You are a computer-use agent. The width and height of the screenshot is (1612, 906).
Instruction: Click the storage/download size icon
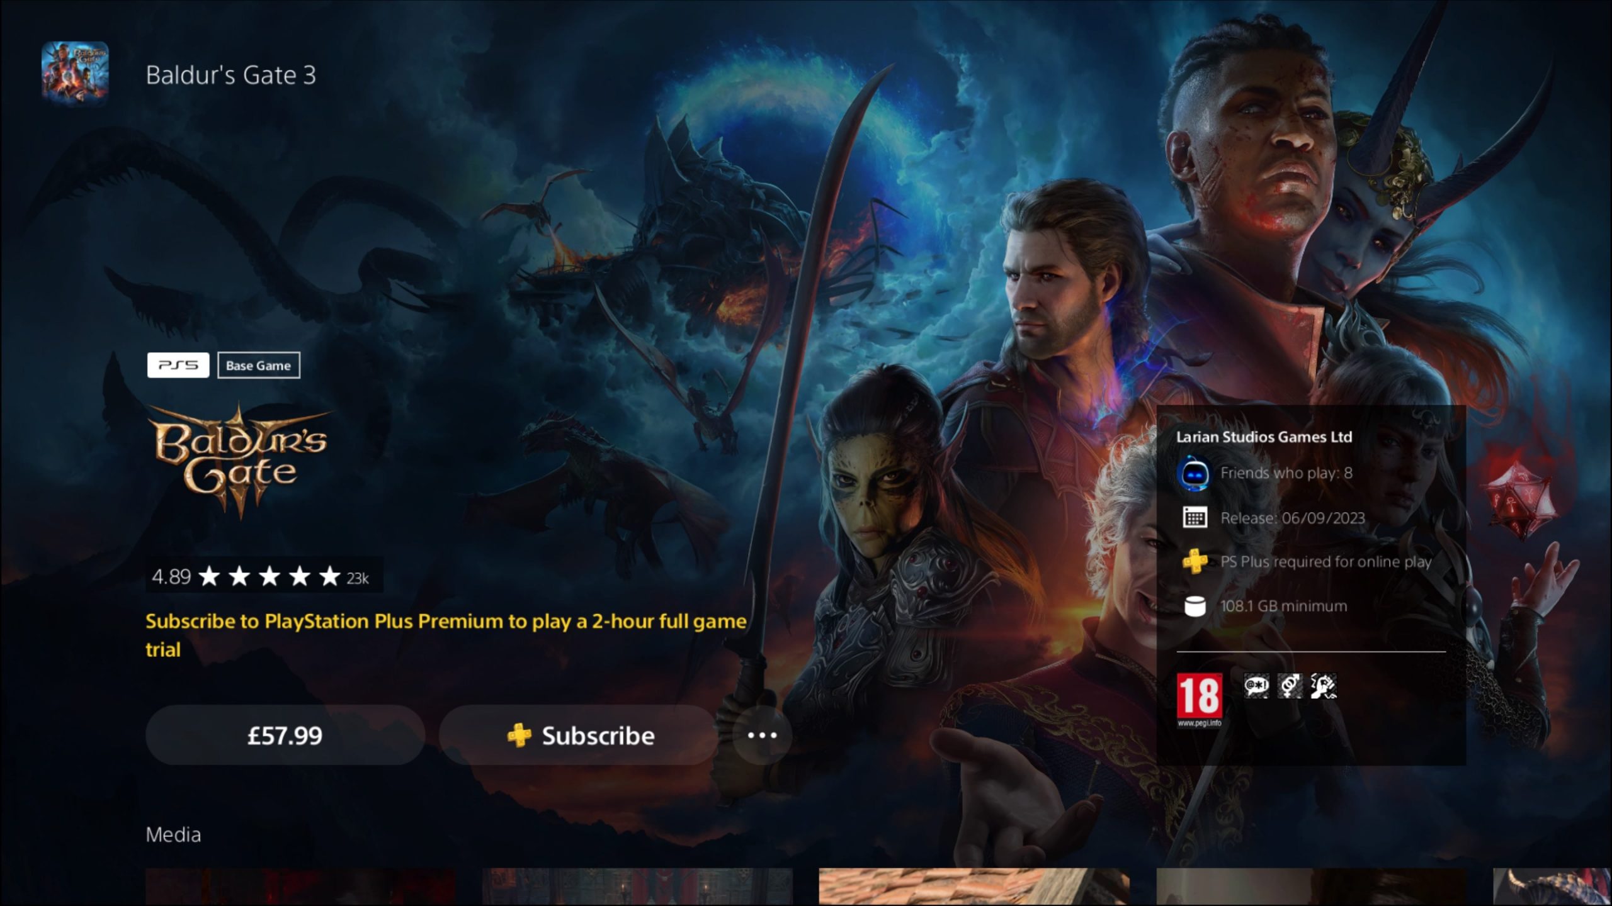(1193, 605)
